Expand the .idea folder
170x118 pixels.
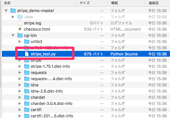point(13,17)
